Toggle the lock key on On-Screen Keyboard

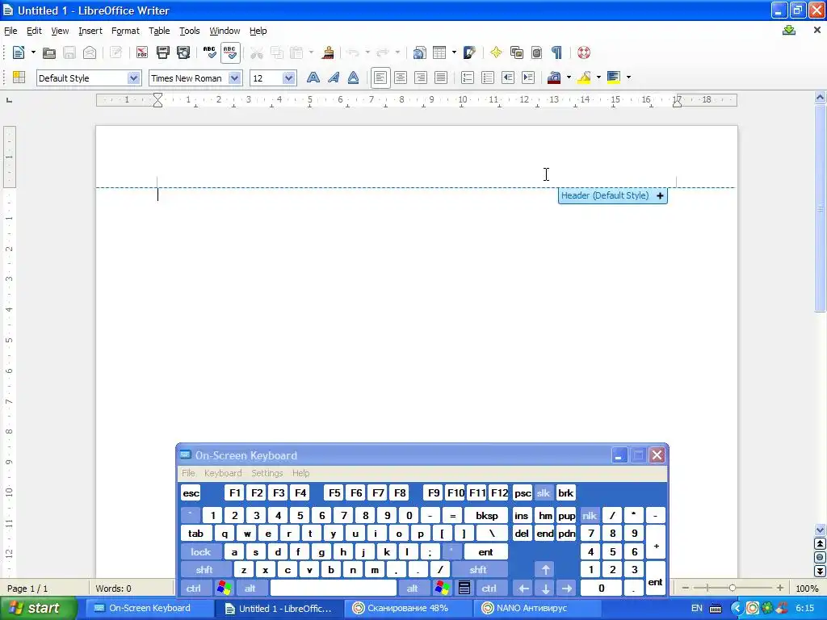[200, 552]
